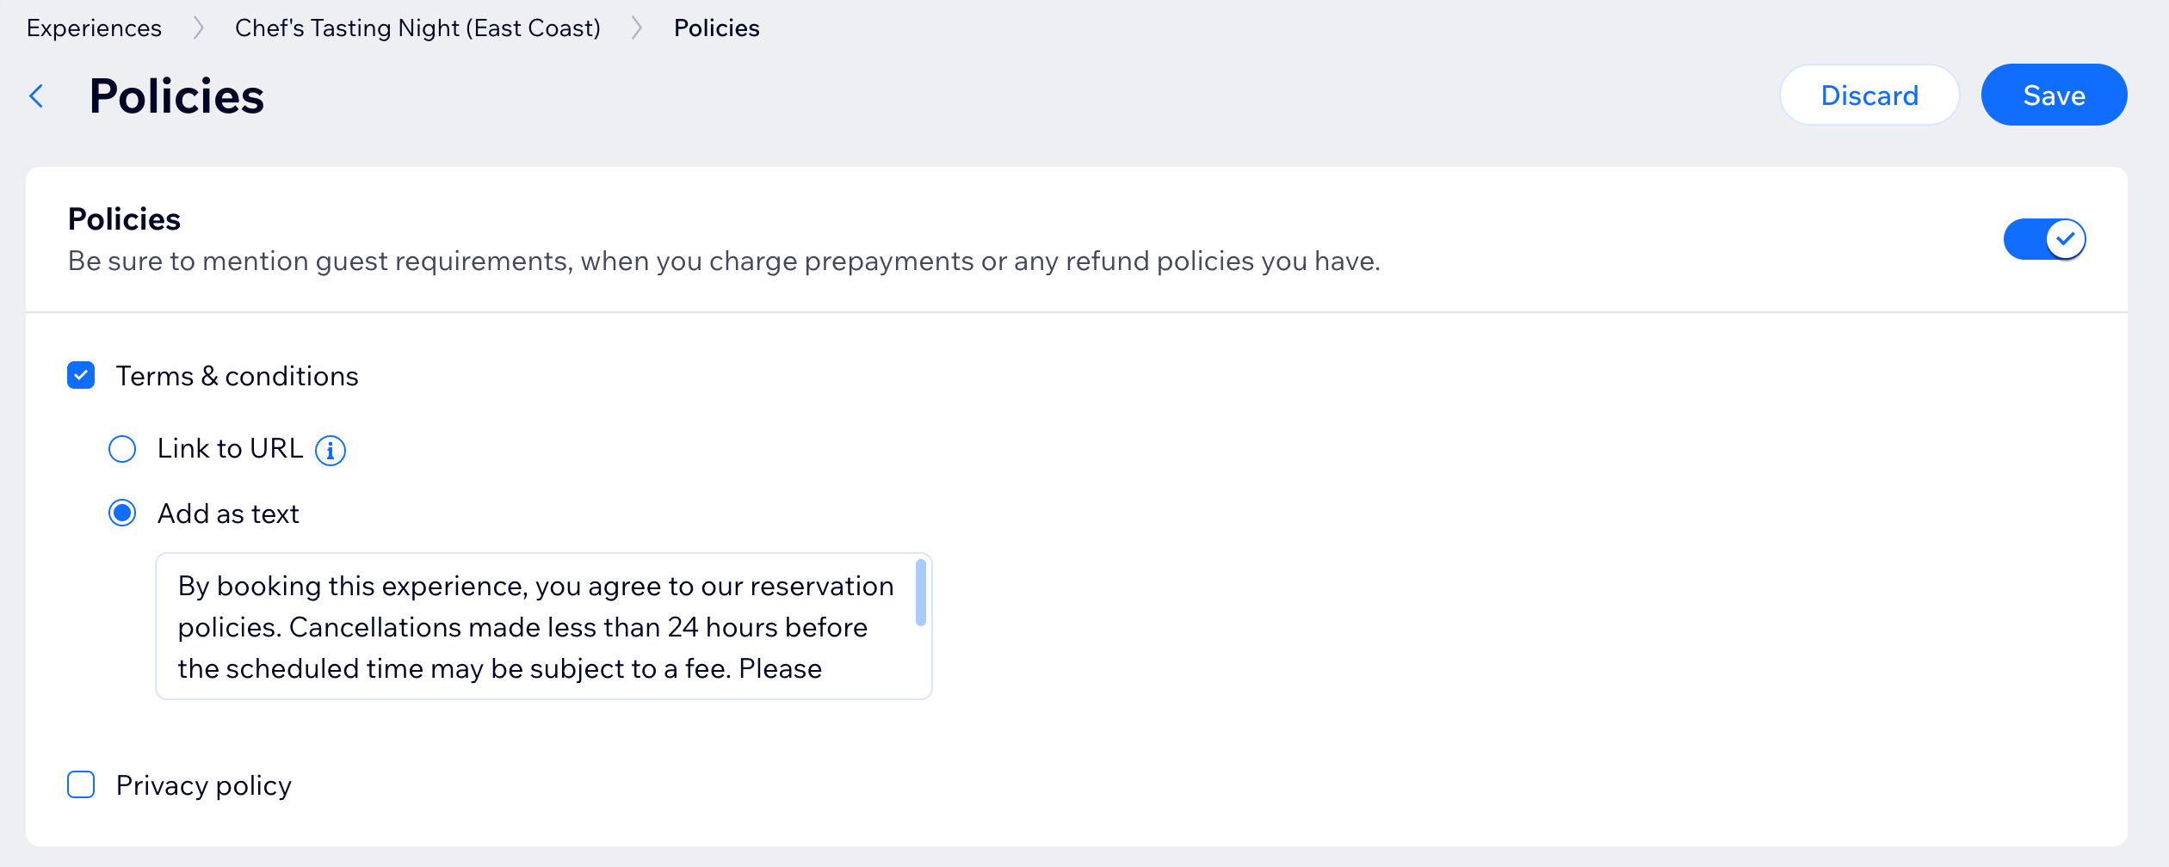Click breadcrumb chevron before Policies
Viewport: 2169px width, 867px height.
tap(637, 28)
